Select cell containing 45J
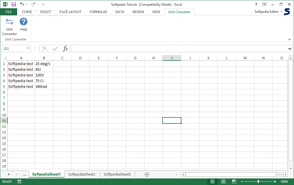294x185 pixels. point(44,69)
